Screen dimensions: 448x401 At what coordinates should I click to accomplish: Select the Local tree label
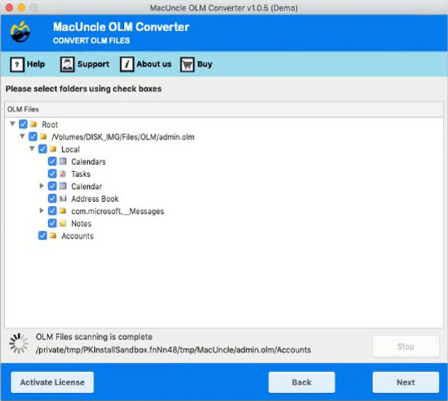click(70, 149)
